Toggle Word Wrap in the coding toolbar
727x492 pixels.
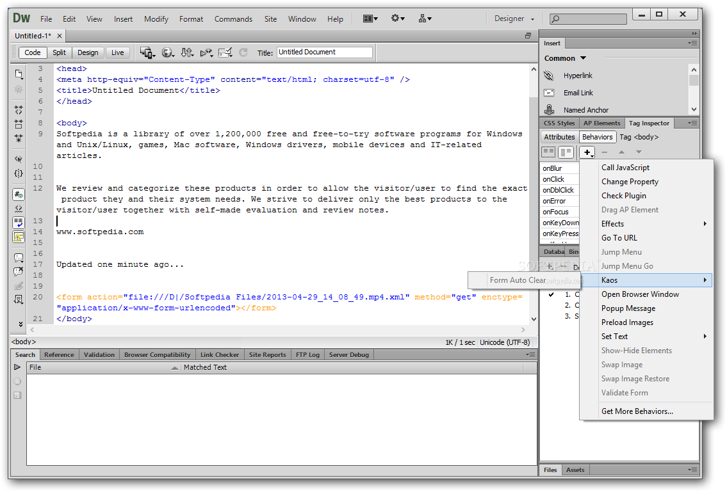click(19, 223)
